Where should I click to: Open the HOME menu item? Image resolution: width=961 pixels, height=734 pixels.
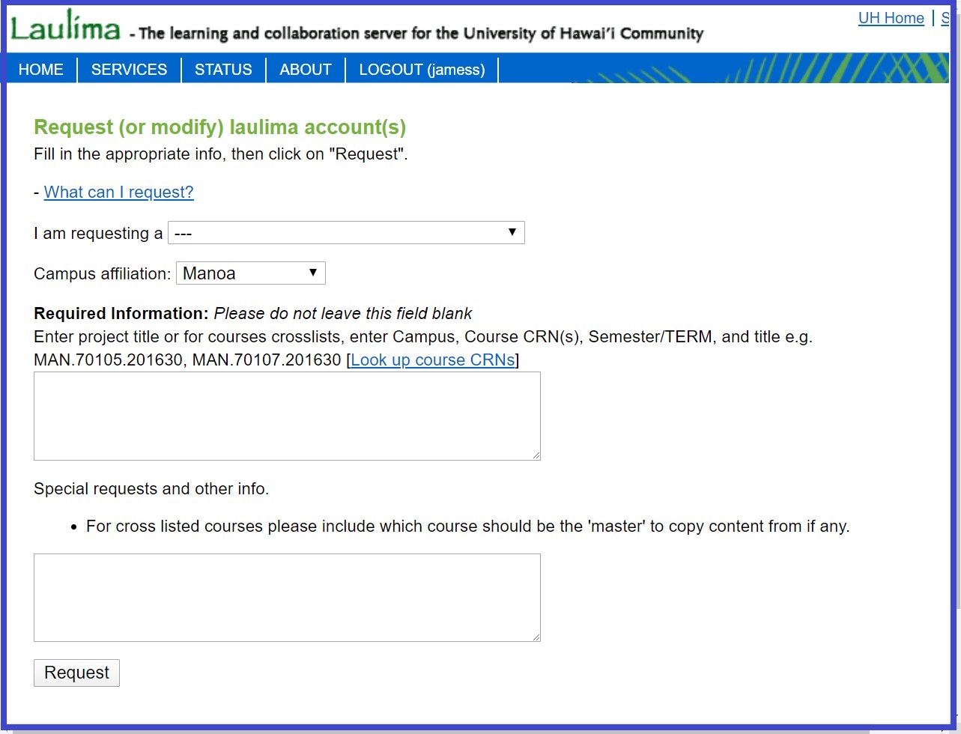(x=41, y=70)
